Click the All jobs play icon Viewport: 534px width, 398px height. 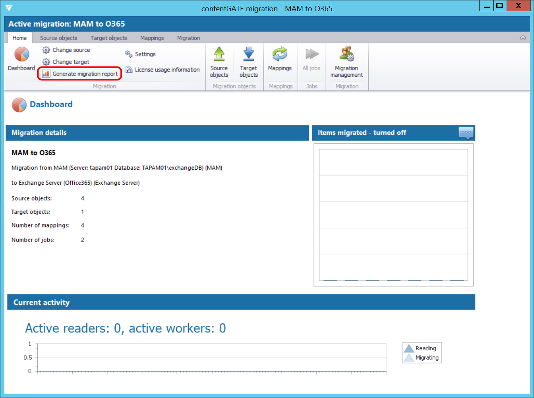coord(311,55)
